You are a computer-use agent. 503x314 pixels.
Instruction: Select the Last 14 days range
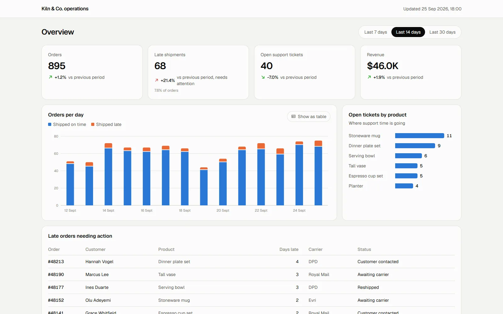pos(408,32)
